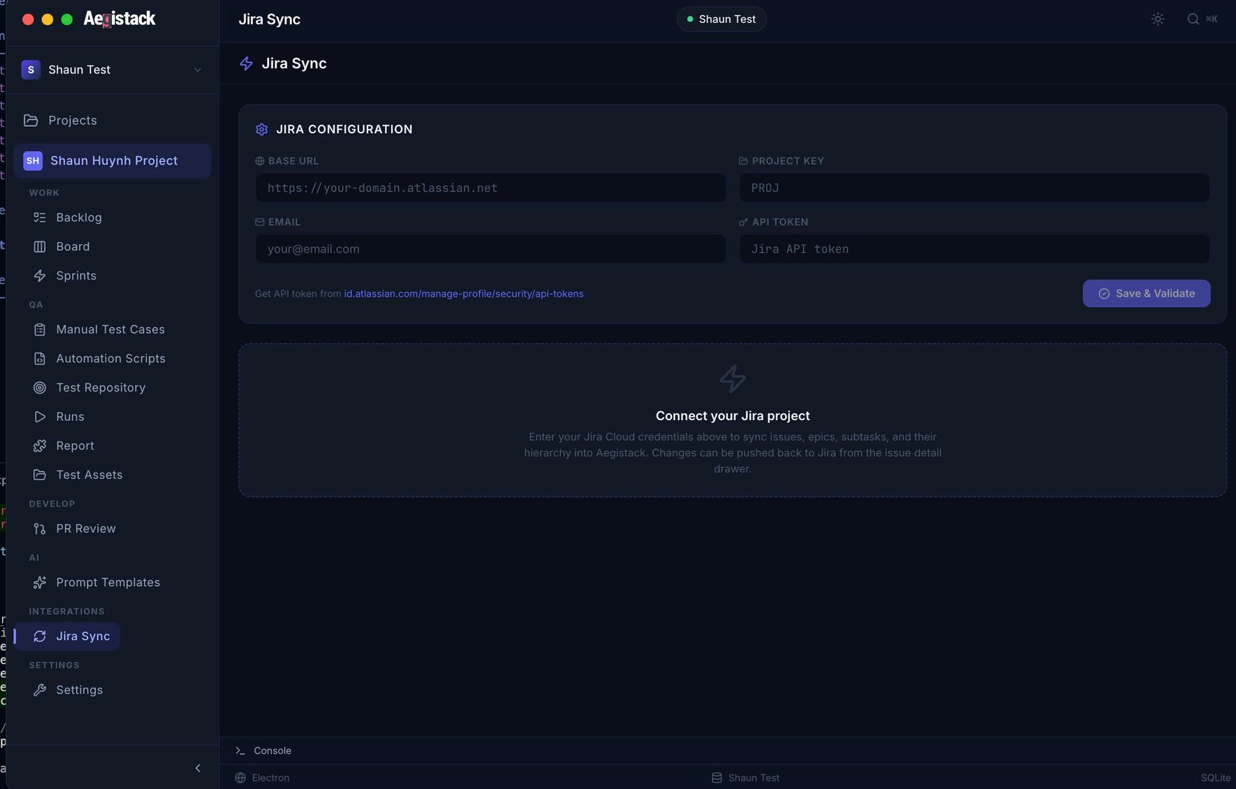The image size is (1236, 789).
Task: Open search with the magnifier icon
Action: pyautogui.click(x=1193, y=19)
